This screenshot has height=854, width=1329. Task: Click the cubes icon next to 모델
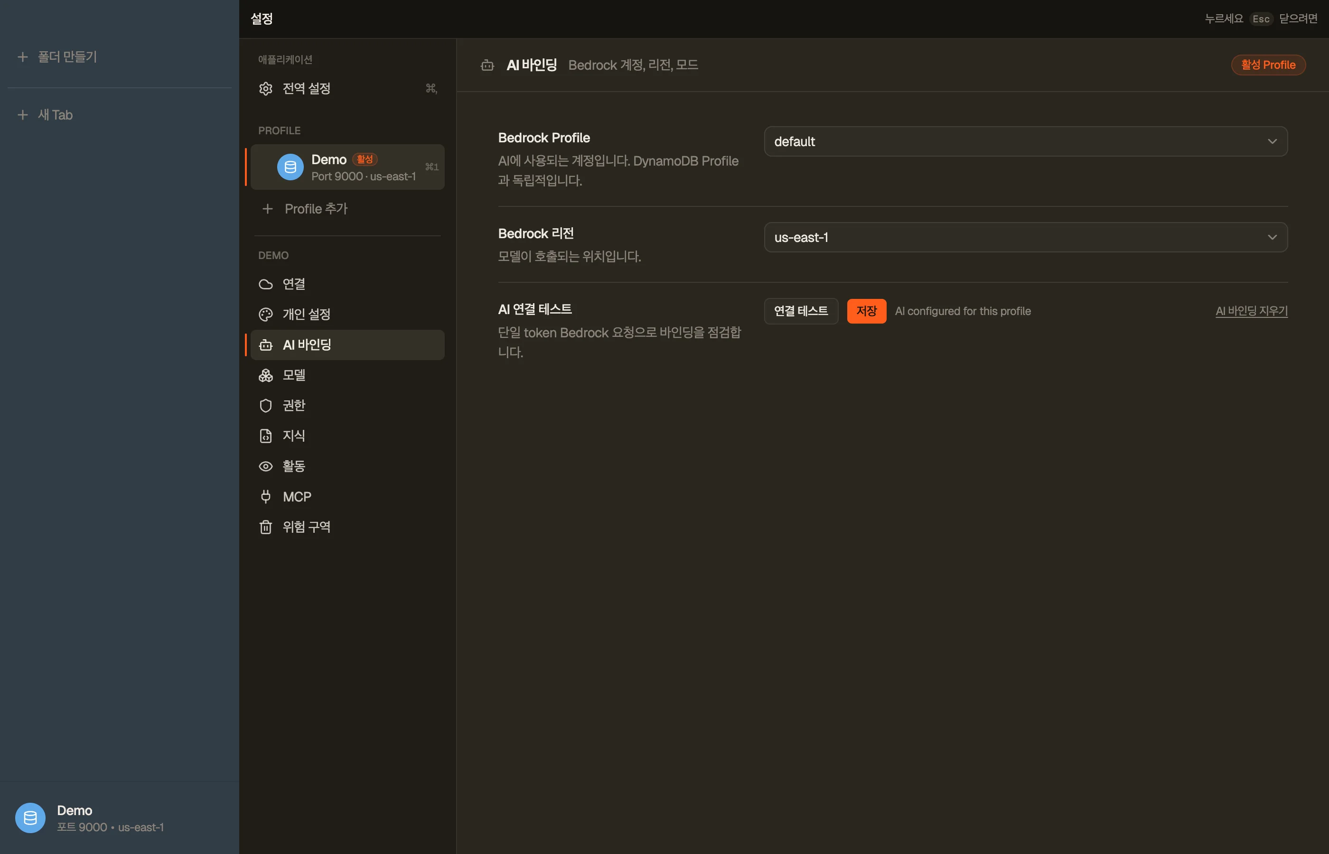tap(266, 375)
